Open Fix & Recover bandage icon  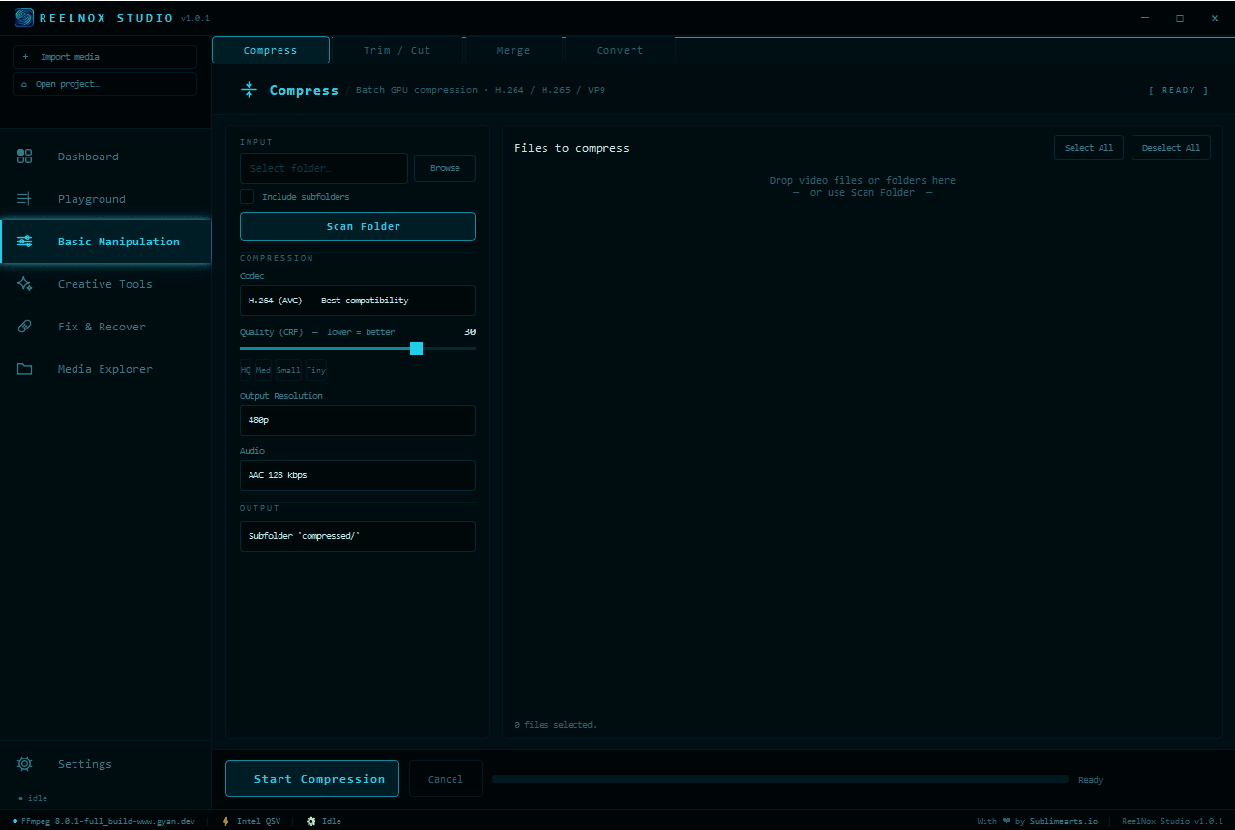pos(25,327)
